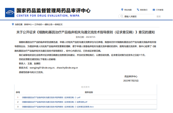Click the 国家药品监督管理局药品审评中心 site title
Screen dimensions: 173x113
pyautogui.click(x=54, y=10)
